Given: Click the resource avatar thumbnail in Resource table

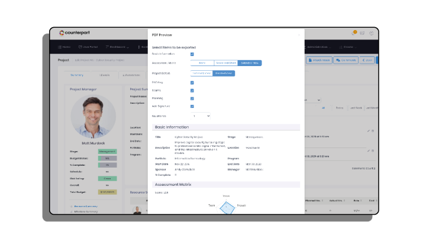Looking at the screenshot, I should click(x=137, y=210).
